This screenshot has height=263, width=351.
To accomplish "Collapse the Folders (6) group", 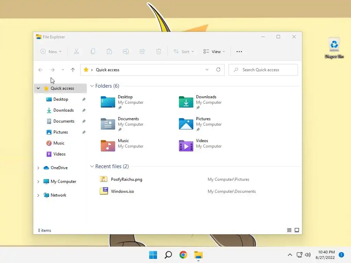I will pyautogui.click(x=92, y=86).
